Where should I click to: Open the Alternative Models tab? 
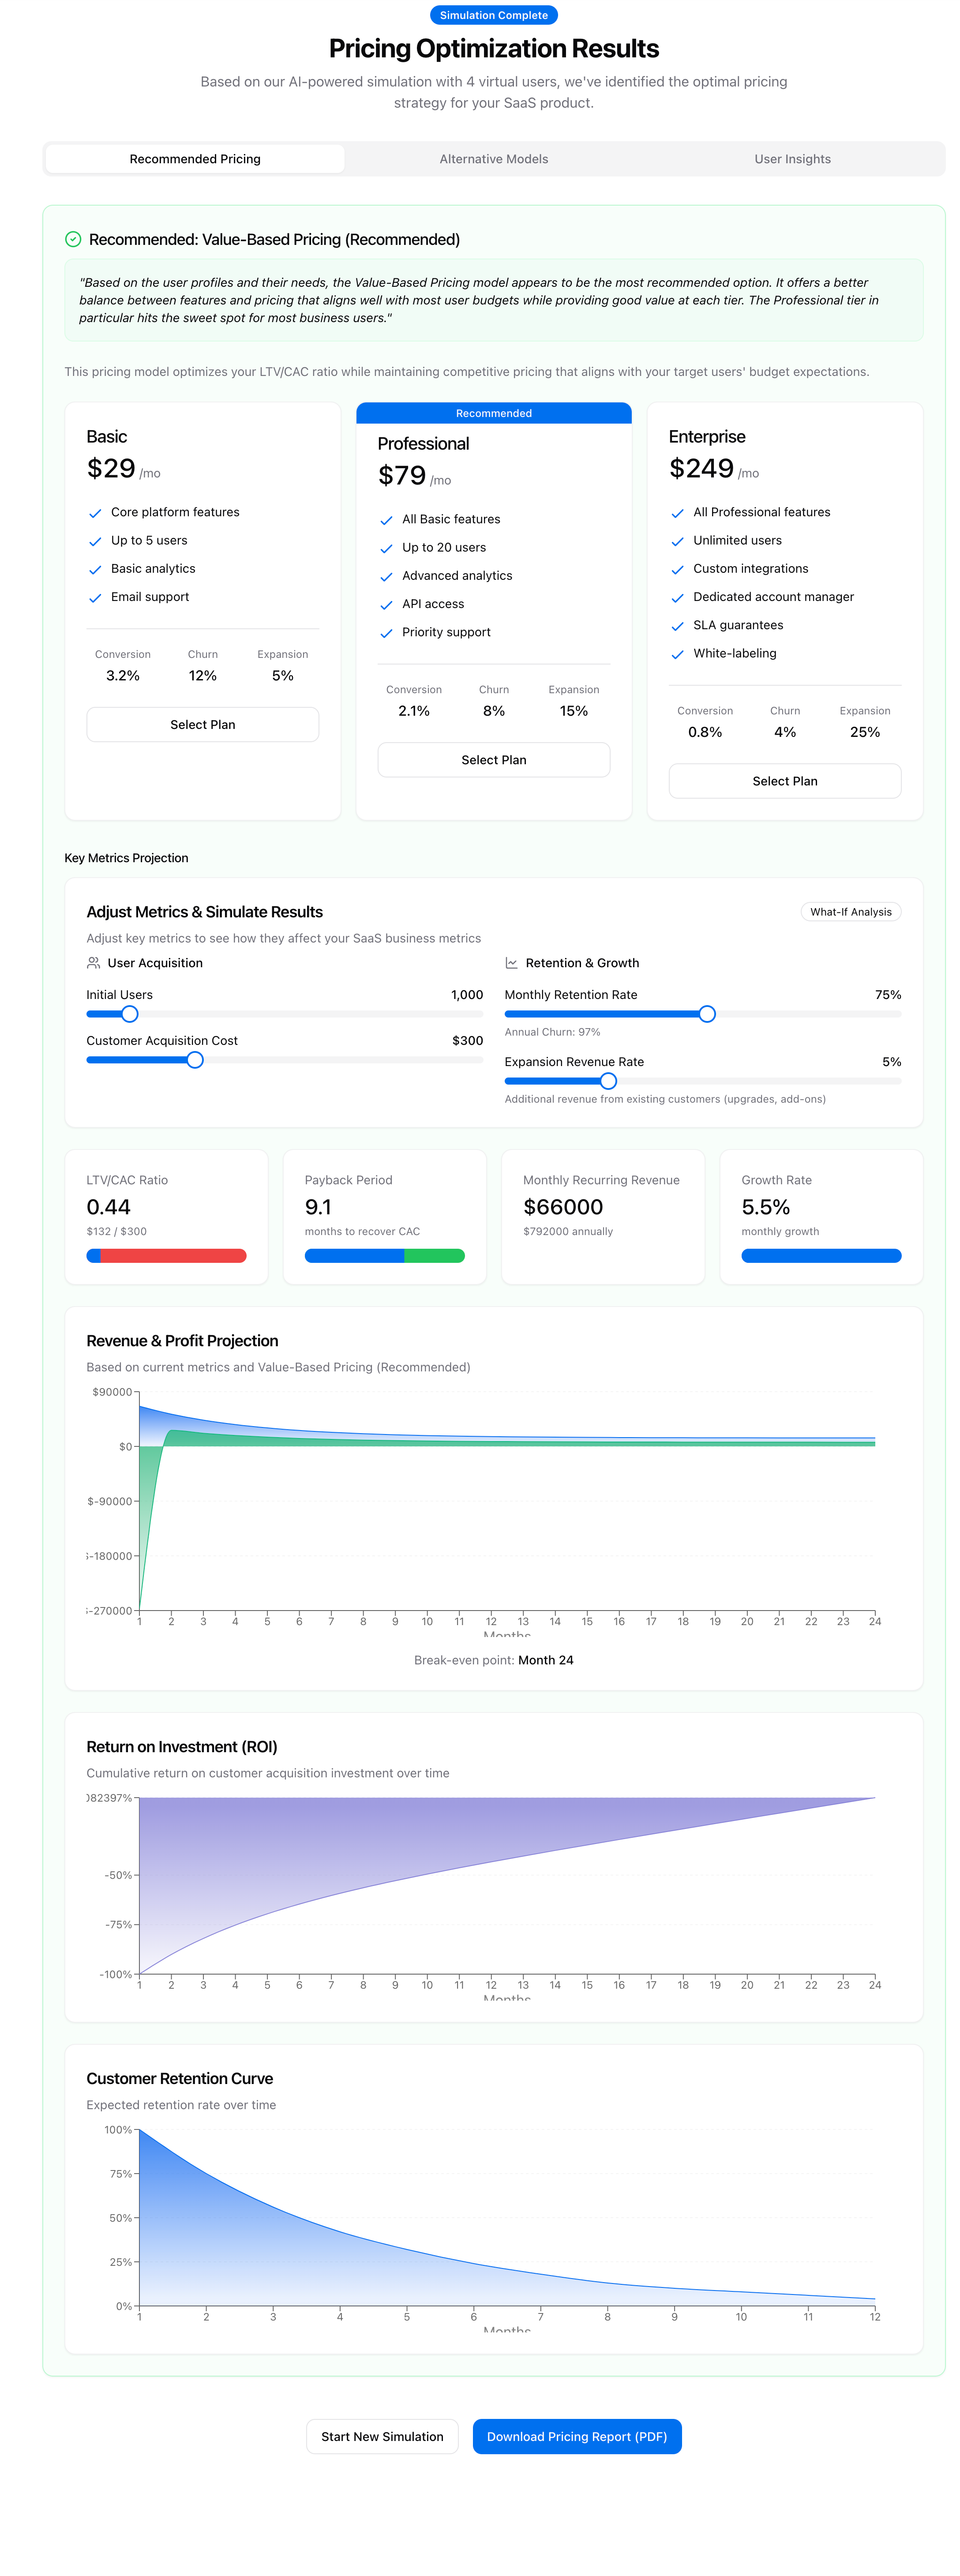click(494, 159)
